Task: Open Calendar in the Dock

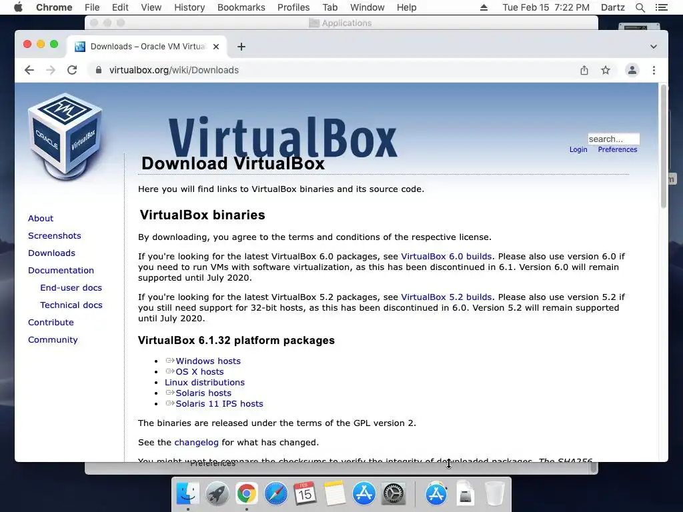Action: 305,493
